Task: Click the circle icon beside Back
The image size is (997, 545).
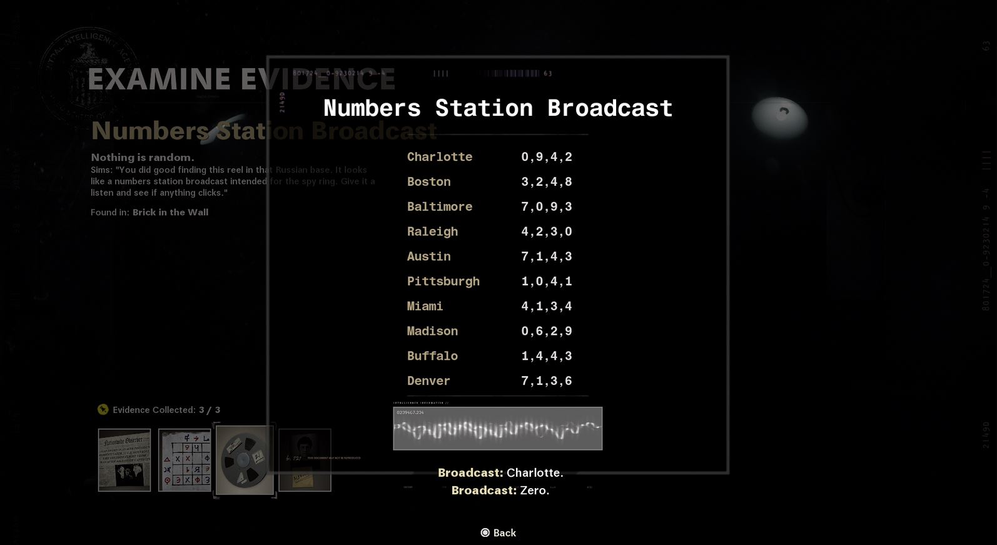Action: 485,533
